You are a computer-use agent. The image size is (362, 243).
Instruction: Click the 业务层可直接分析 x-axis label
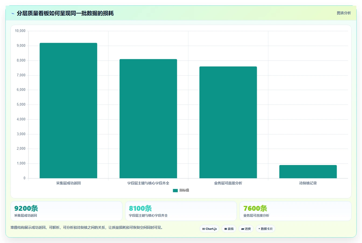tap(228, 183)
